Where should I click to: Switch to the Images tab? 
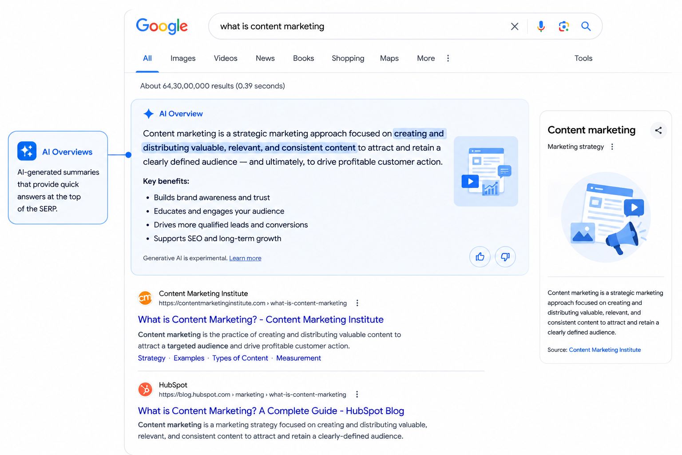183,58
